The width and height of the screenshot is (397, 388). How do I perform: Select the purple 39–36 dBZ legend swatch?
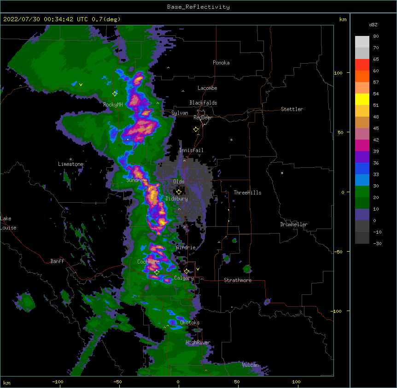[362, 157]
